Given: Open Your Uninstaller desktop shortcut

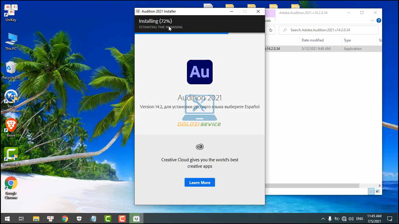Looking at the screenshot, I should (x=11, y=97).
